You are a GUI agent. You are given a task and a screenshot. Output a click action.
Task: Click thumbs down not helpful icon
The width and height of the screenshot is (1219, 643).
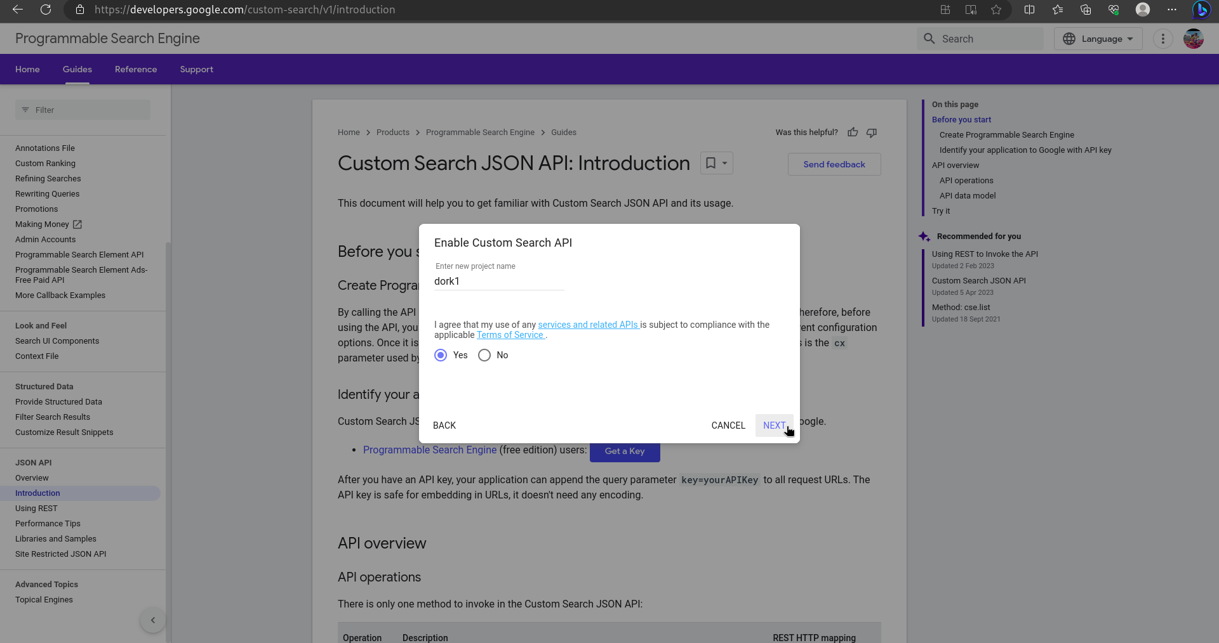[872, 133]
